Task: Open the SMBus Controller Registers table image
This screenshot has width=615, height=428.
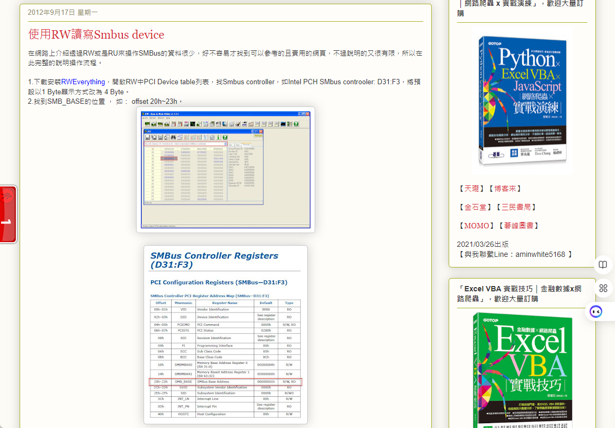Action: click(226, 335)
